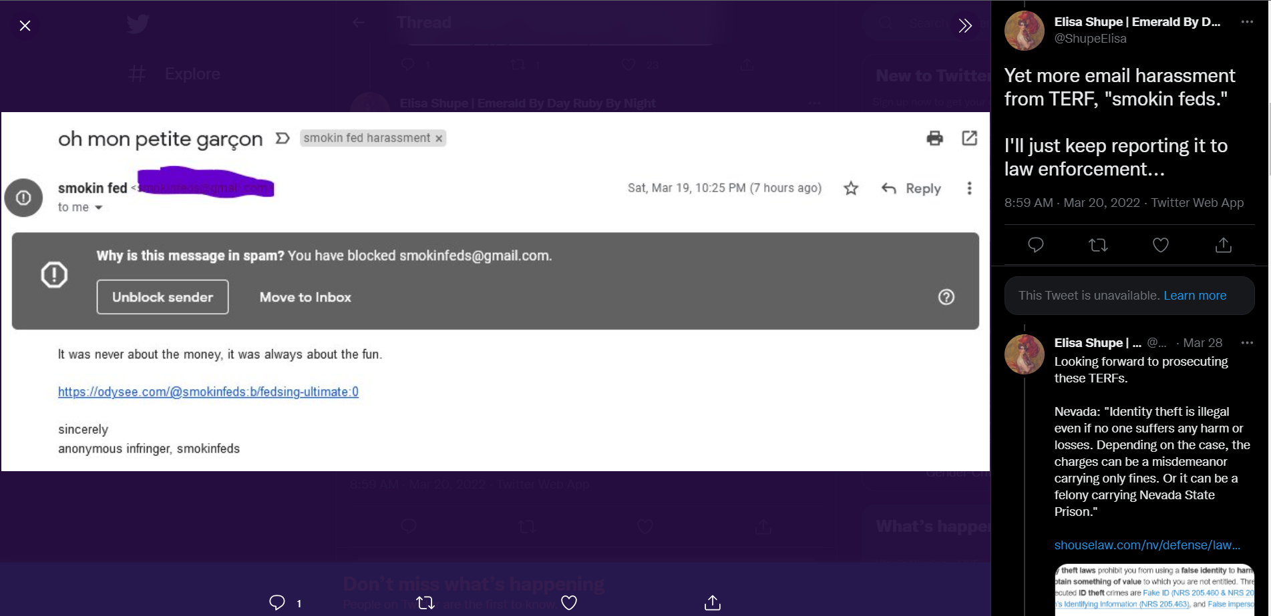The image size is (1271, 616).
Task: Collapse the sidebar with the double-chevron icon
Action: pyautogui.click(x=965, y=25)
